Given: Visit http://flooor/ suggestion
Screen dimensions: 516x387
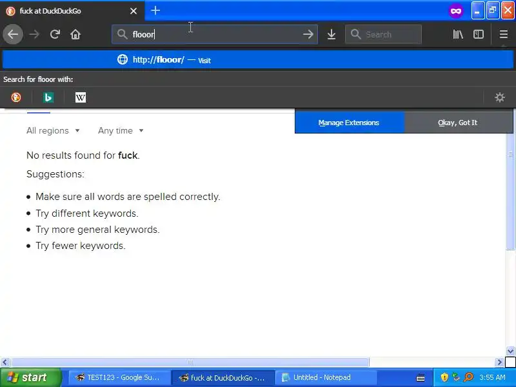Looking at the screenshot, I should pos(257,60).
